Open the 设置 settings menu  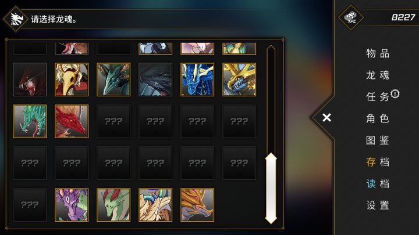coord(378,205)
